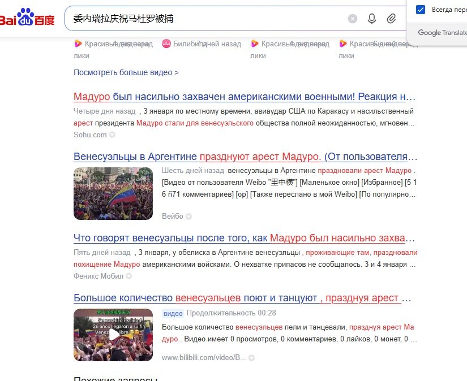Click the Baidu paw logo
The image size is (467, 381).
click(x=27, y=18)
